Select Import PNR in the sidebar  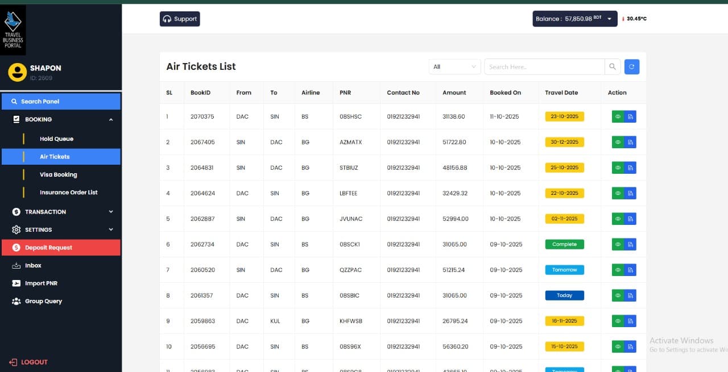[x=41, y=283]
